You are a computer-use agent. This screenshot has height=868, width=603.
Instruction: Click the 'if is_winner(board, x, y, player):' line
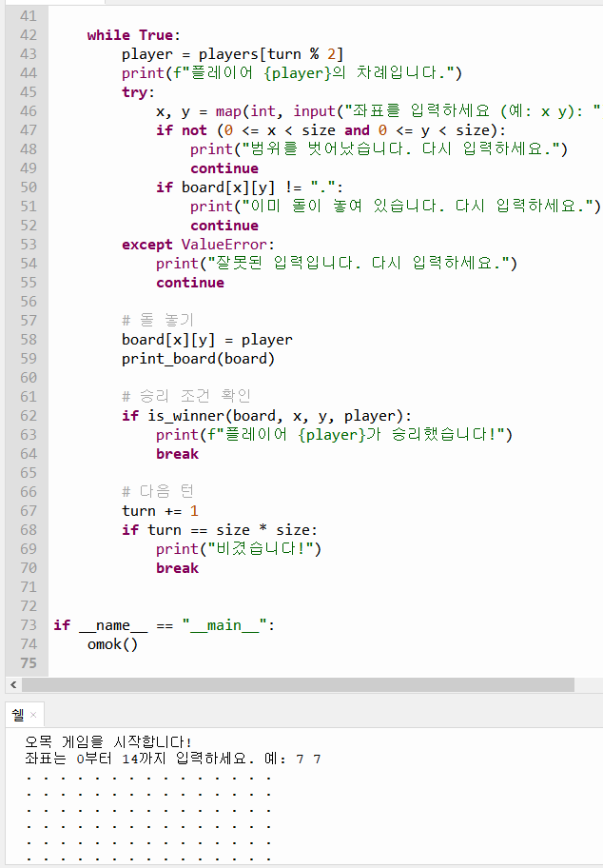point(266,416)
